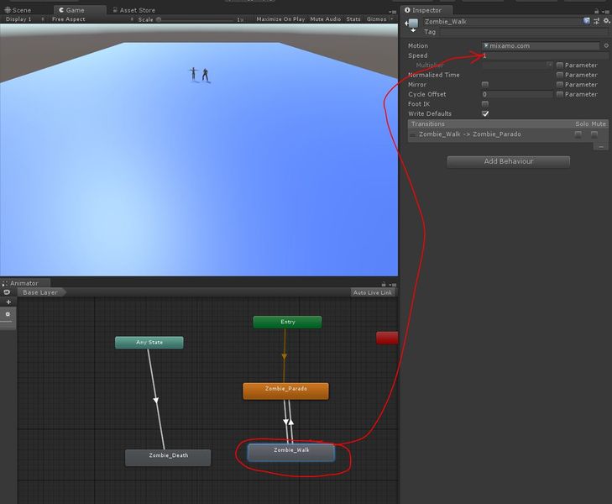Select the Any State node
Screen dimensions: 612x504
click(x=149, y=343)
